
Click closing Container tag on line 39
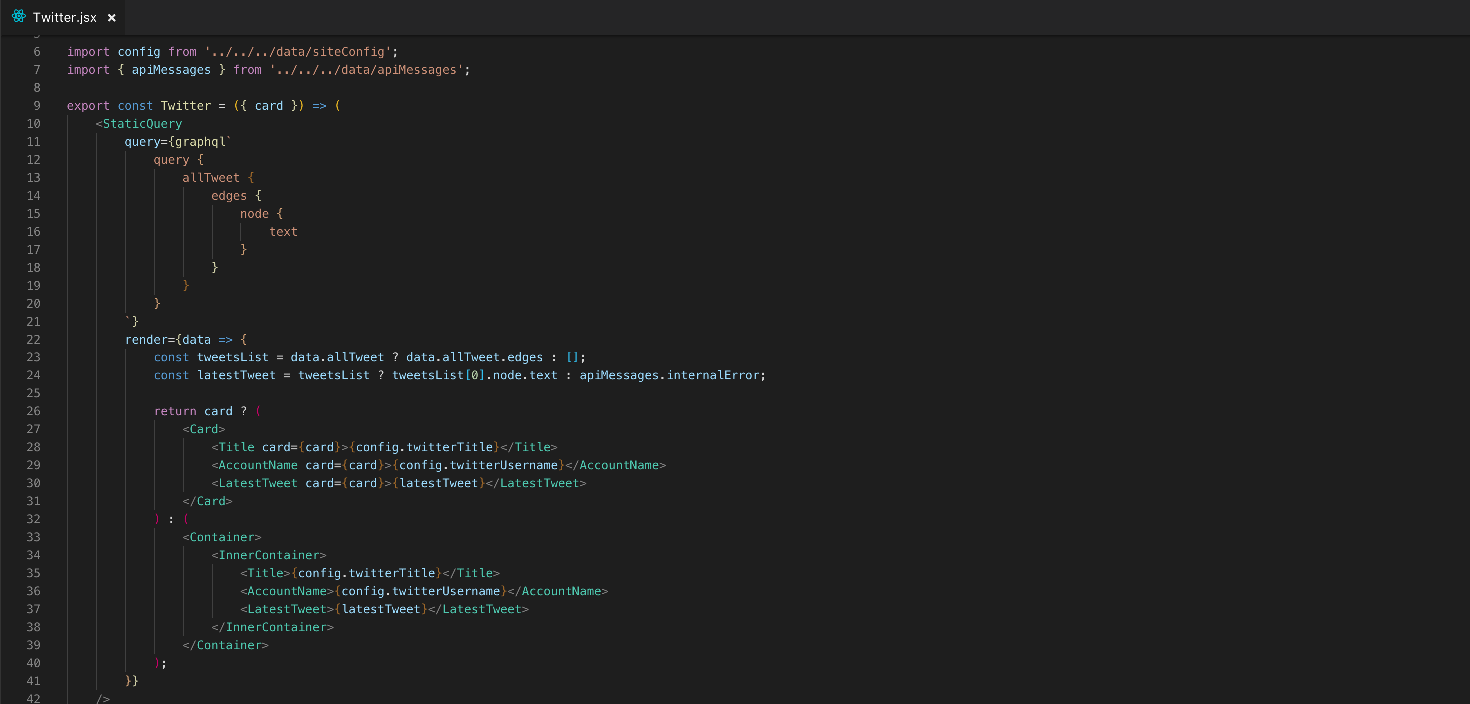225,645
